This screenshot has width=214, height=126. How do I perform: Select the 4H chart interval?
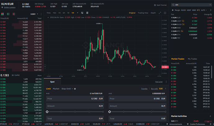click(64, 13)
